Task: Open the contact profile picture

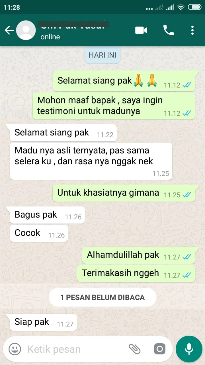Action: point(26,30)
